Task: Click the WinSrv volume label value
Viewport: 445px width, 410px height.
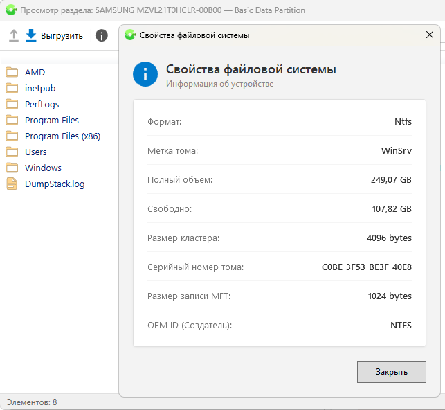Action: [x=396, y=151]
